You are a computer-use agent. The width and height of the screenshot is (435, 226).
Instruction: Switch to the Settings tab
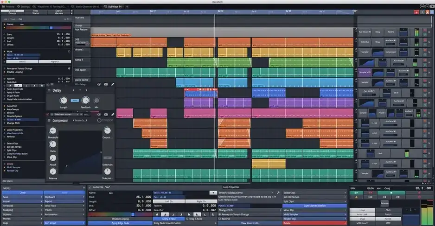(24, 7)
